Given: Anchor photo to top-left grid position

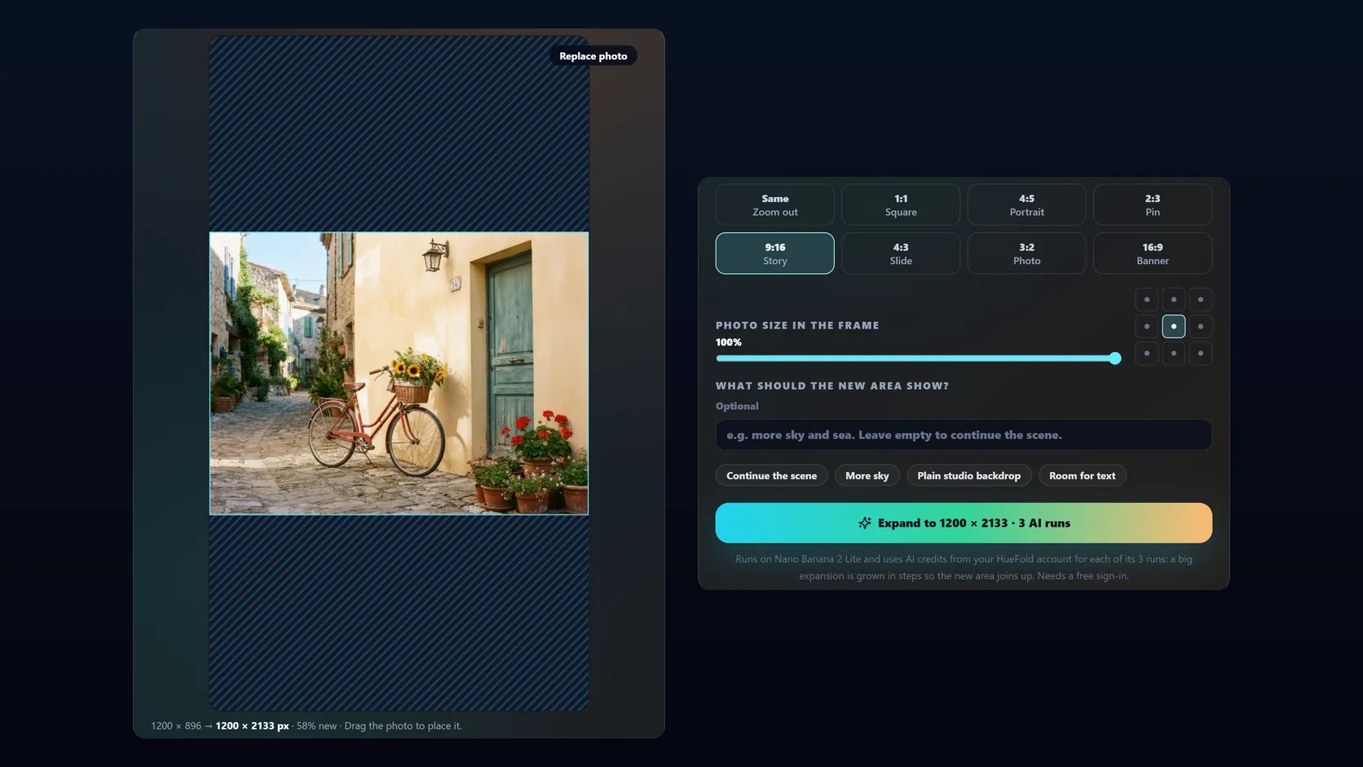Looking at the screenshot, I should click(1147, 299).
